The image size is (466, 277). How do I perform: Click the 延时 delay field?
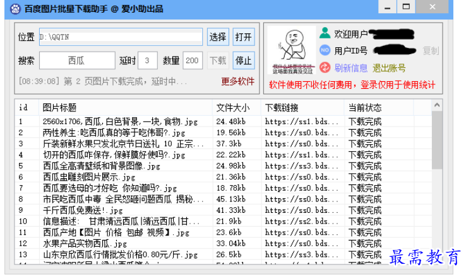[147, 60]
